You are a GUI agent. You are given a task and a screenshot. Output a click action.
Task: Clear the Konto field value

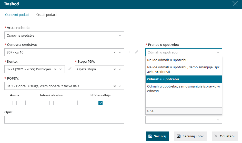click(x=55, y=69)
